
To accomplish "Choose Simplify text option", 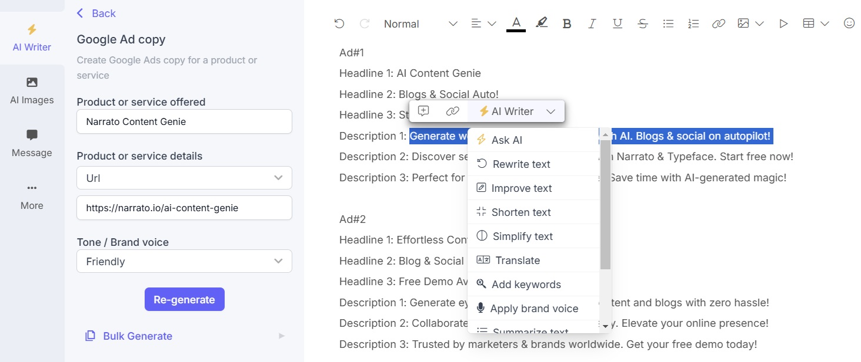I will [x=533, y=236].
